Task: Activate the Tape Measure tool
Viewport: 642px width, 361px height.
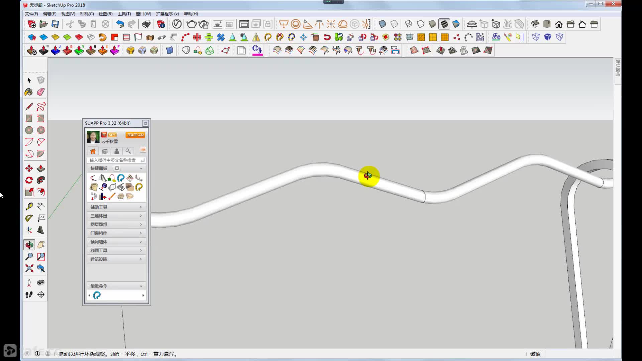Action: click(29, 207)
